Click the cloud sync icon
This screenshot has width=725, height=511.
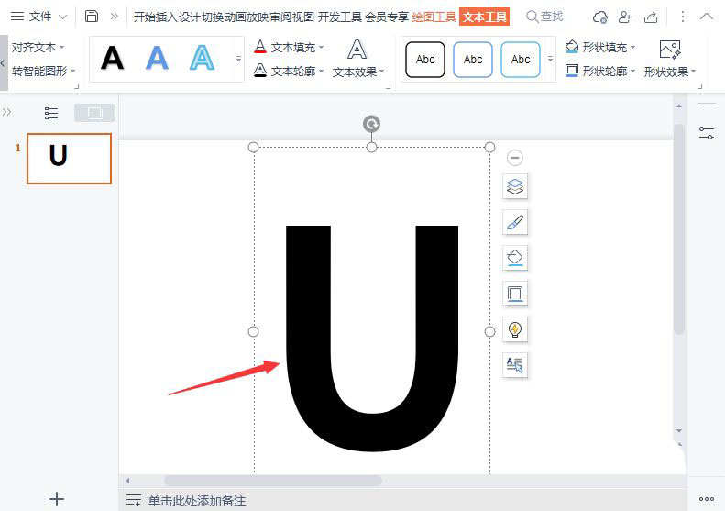click(x=600, y=17)
